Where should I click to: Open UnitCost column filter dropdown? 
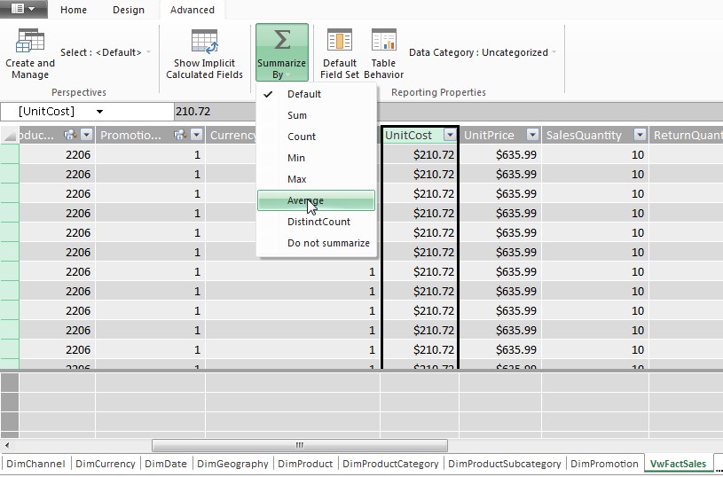[450, 135]
